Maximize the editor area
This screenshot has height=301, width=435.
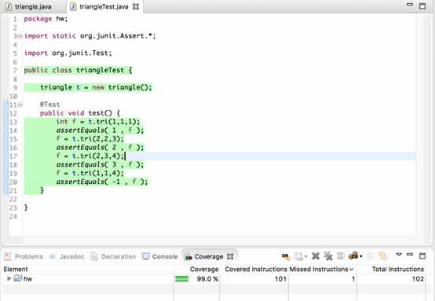[422, 6]
